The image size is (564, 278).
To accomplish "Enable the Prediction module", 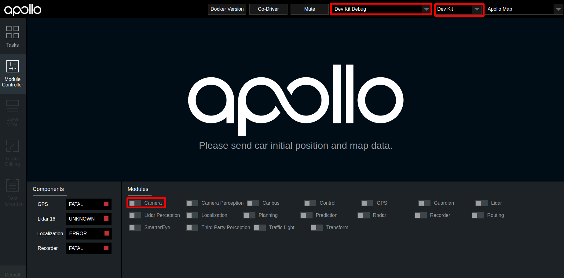I will [306, 215].
